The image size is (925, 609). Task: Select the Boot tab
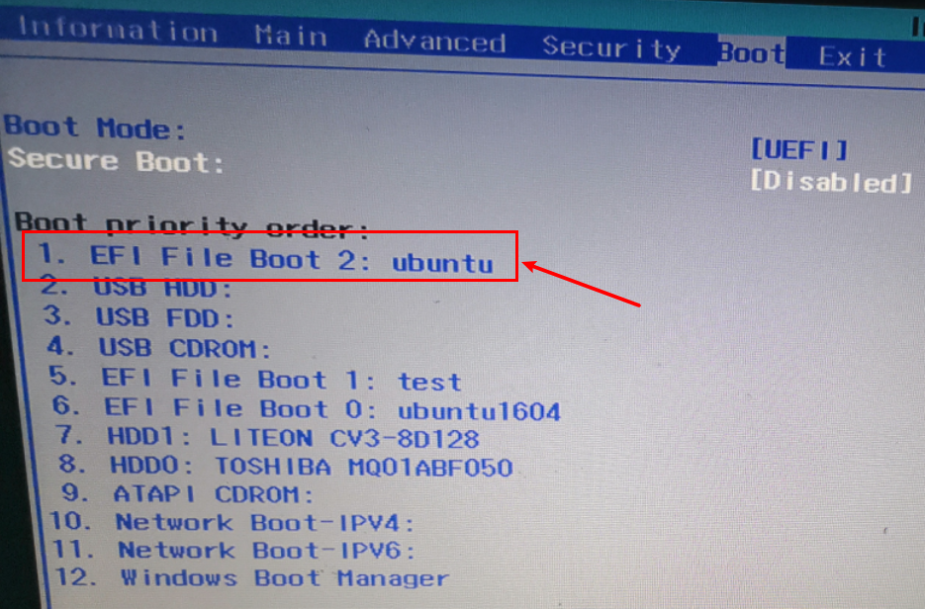[x=752, y=53]
